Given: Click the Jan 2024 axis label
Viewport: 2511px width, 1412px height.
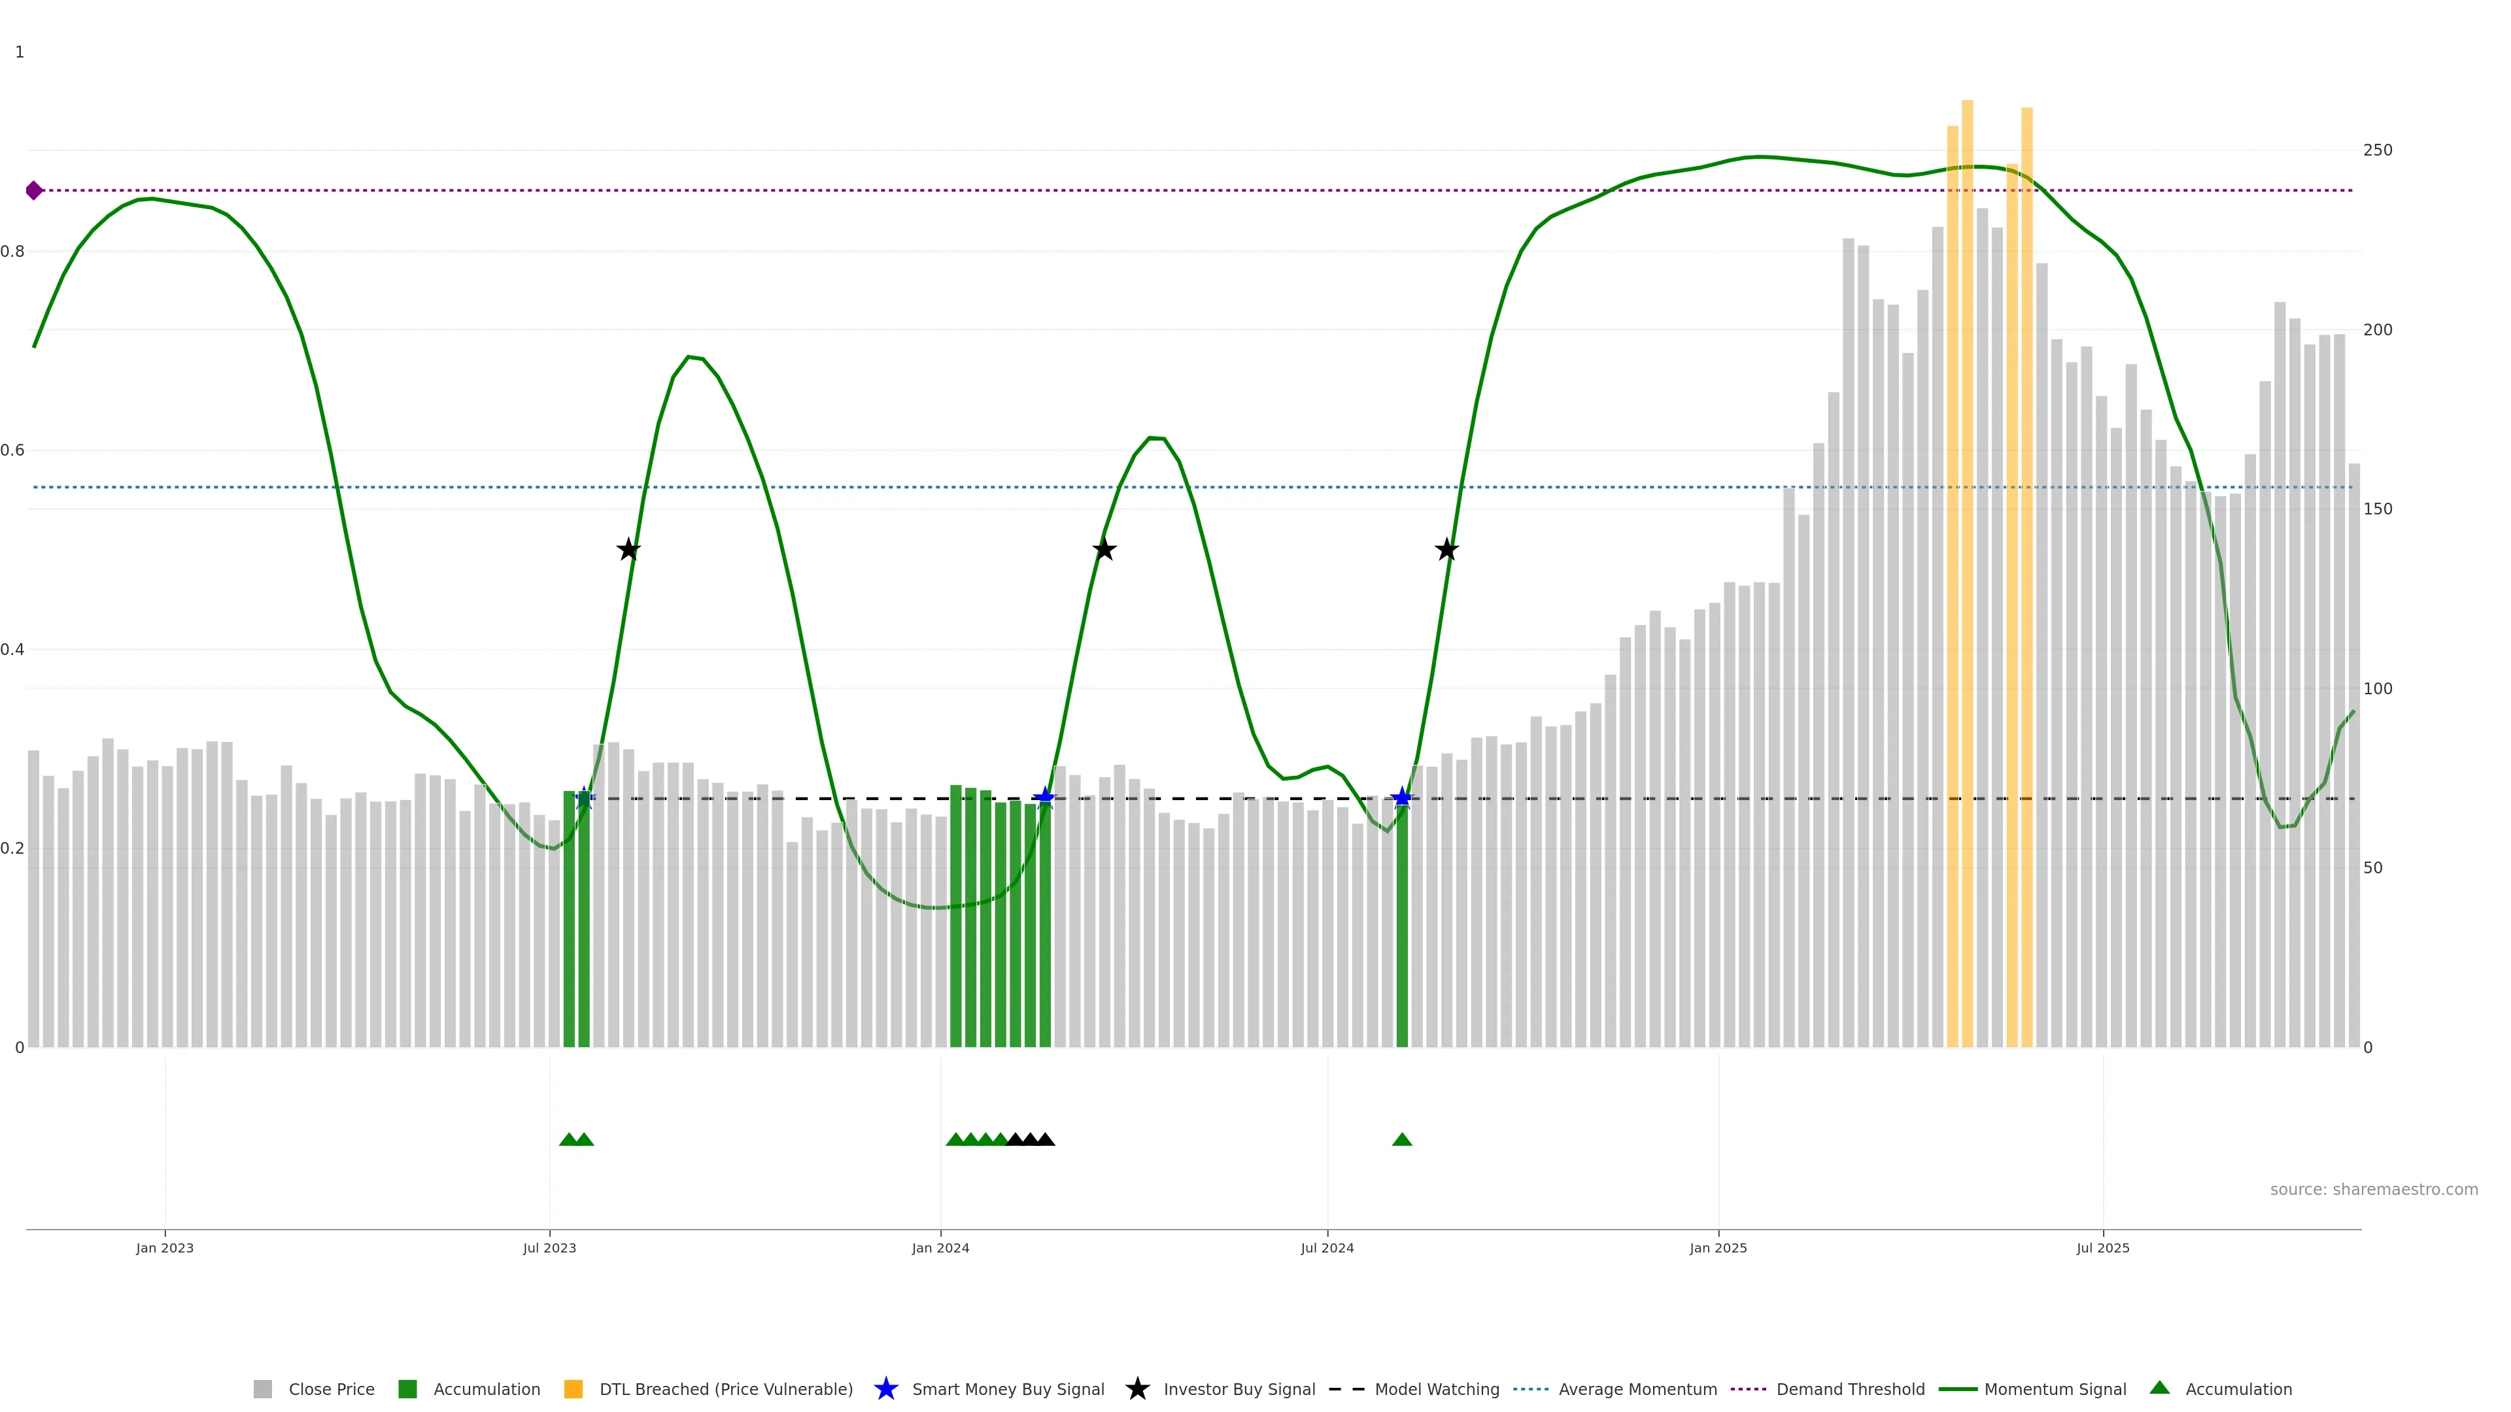Looking at the screenshot, I should pos(940,1249).
